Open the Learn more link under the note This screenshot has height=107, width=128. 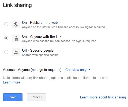[12, 82]
